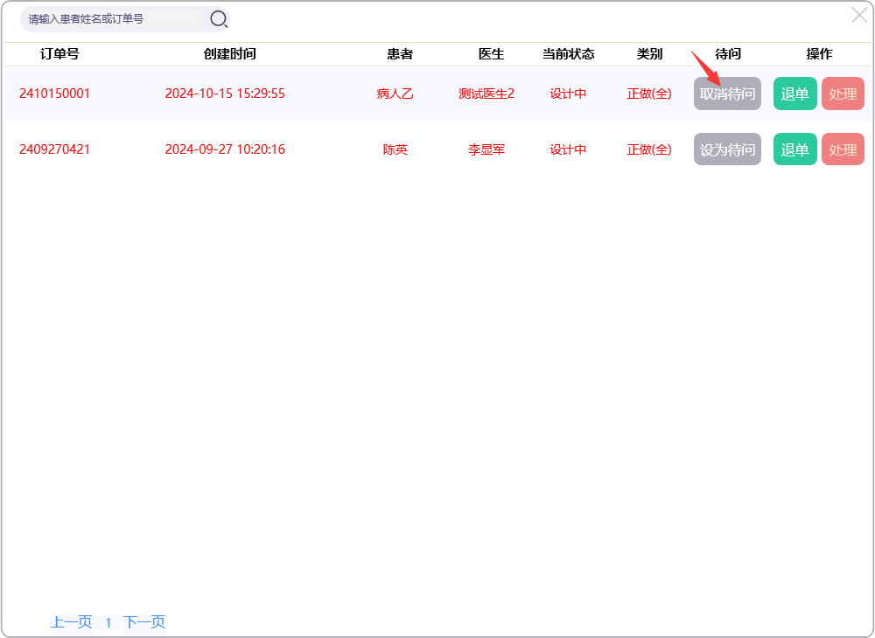Click patient name 陈英
This screenshot has width=875, height=638.
tap(395, 149)
